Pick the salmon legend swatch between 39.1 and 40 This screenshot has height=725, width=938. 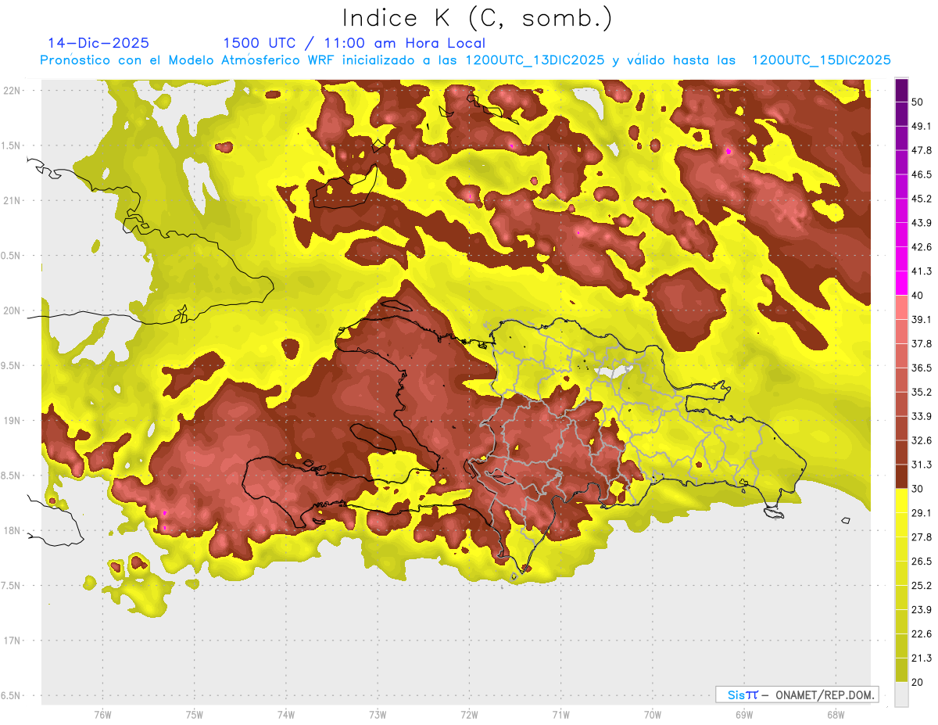(x=901, y=307)
